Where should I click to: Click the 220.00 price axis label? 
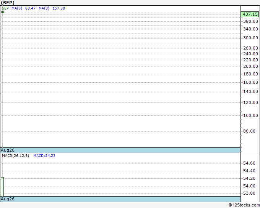coord(250,60)
